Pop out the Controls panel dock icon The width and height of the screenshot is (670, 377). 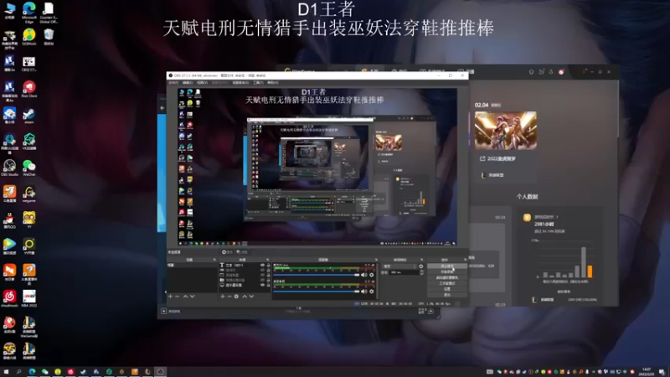(x=465, y=260)
